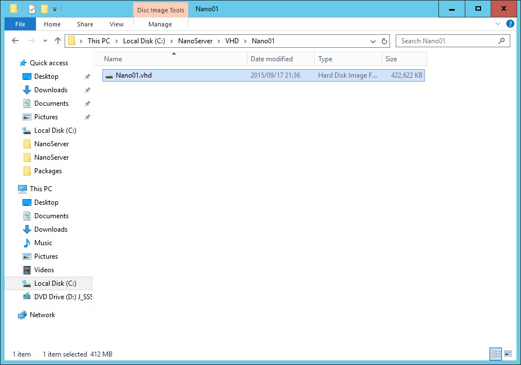The image size is (521, 365).
Task: Open the Customize Quick Access Toolbar dropdown
Action: click(55, 10)
